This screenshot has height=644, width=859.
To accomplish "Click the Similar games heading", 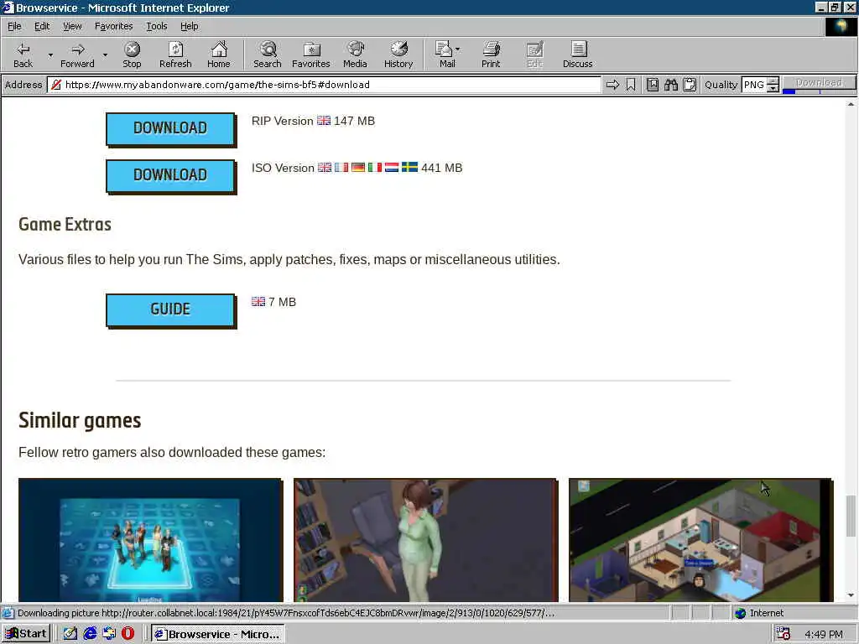I will 80,421.
